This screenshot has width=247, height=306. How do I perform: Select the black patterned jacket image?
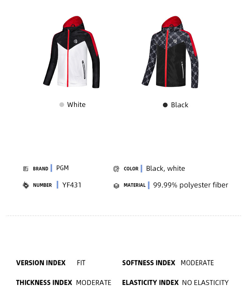coord(170,52)
